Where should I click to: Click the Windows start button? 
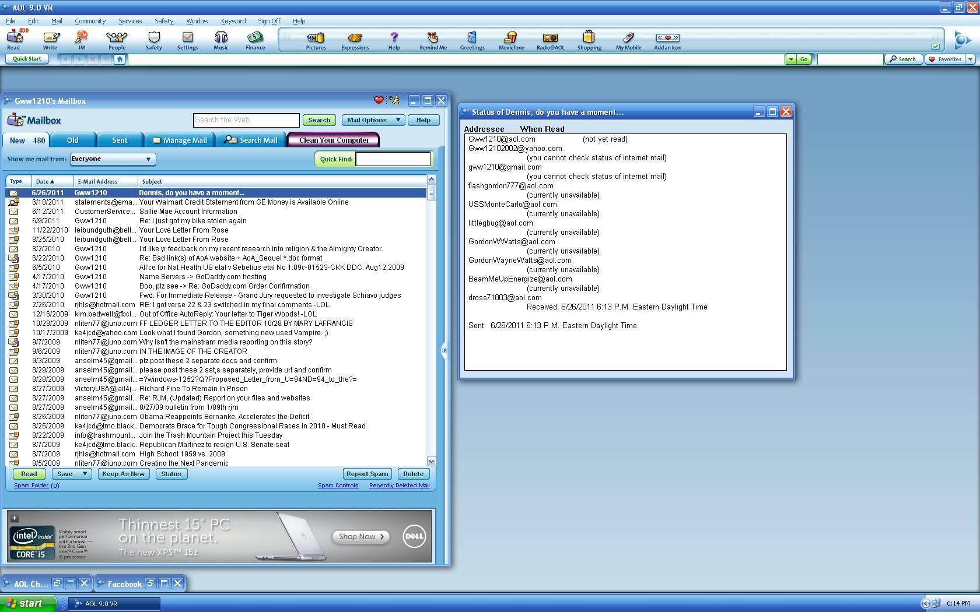pos(28,603)
